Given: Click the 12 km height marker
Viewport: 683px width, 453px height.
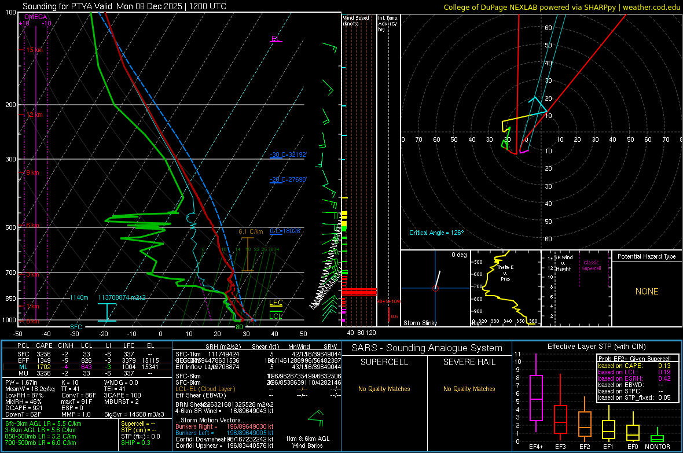Looking at the screenshot, I should [34, 115].
